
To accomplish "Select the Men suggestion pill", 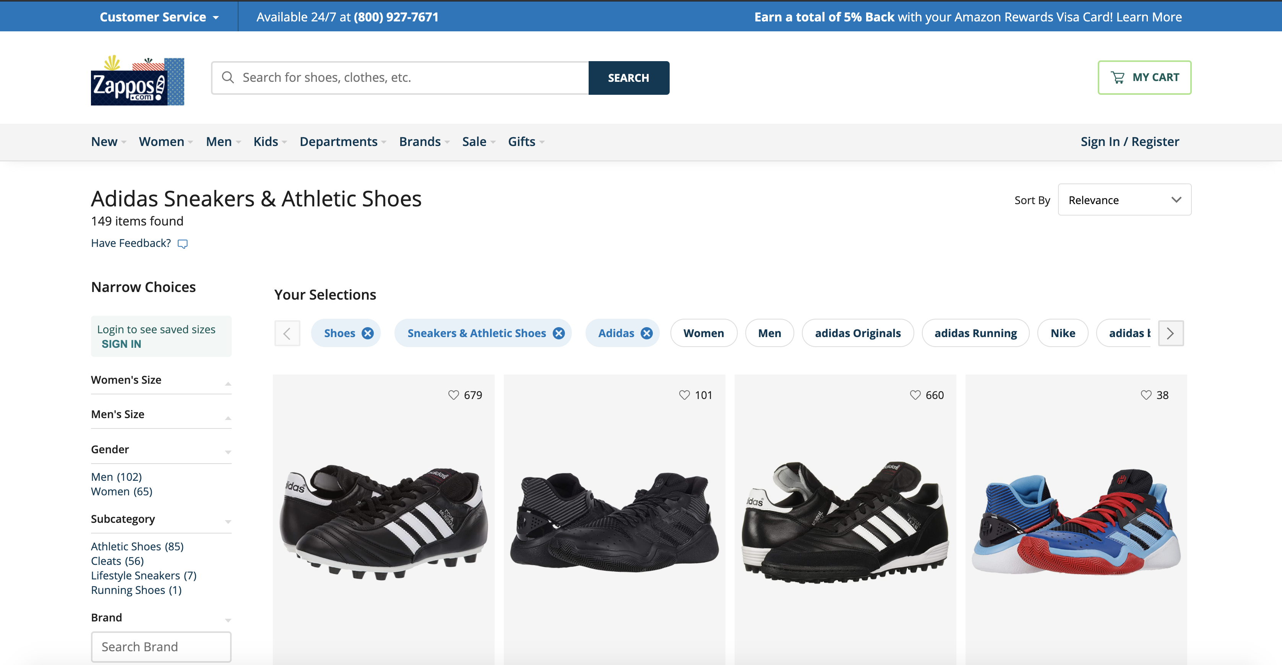I will (769, 334).
